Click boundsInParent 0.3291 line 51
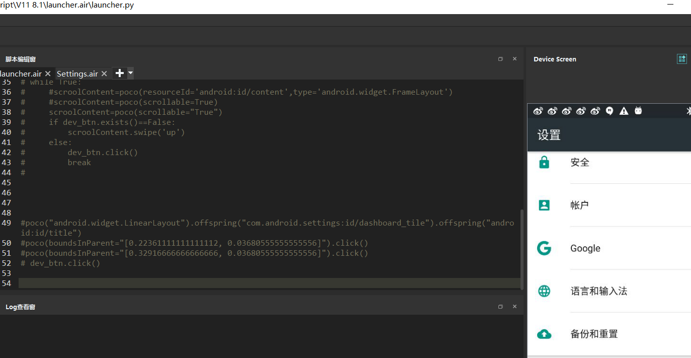This screenshot has height=358, width=691. pyautogui.click(x=194, y=253)
